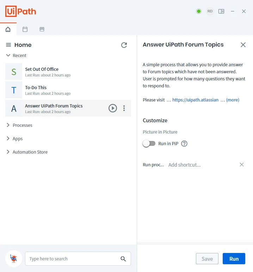Select the Set Out Of Office process
Image resolution: width=253 pixels, height=272 pixels.
pyautogui.click(x=68, y=72)
